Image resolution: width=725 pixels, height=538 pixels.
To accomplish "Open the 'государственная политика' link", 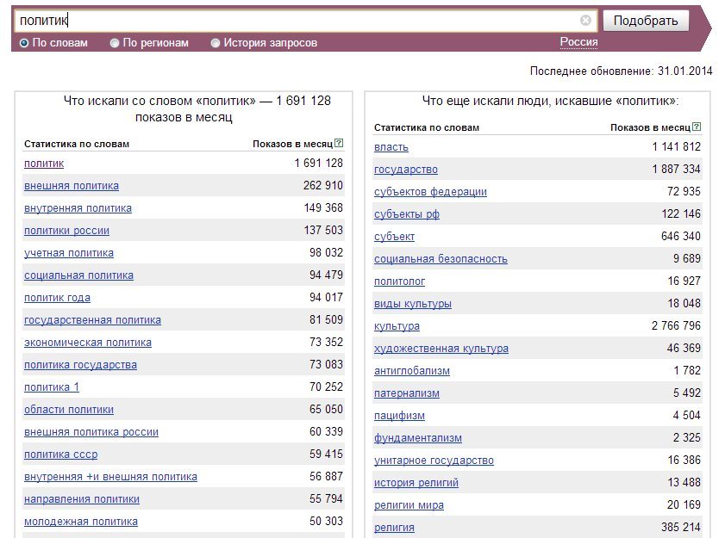I will 92,320.
